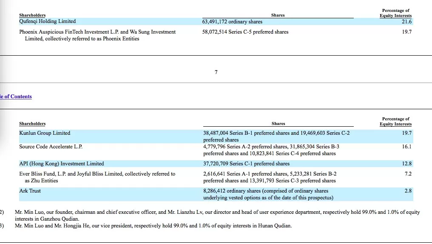Click the Ever Bliss Fund and Joyful Bliss row name
The width and height of the screenshot is (432, 244).
[97, 177]
